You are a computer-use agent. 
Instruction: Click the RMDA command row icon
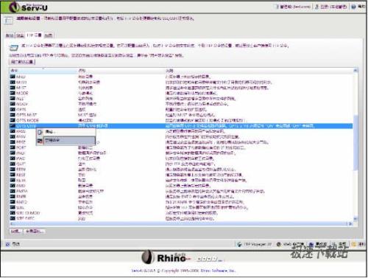point(13,191)
